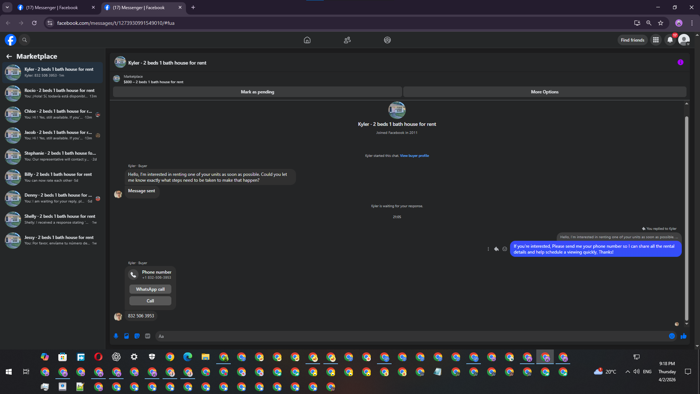
Task: Open the Billy conversation in the list
Action: pyautogui.click(x=53, y=177)
